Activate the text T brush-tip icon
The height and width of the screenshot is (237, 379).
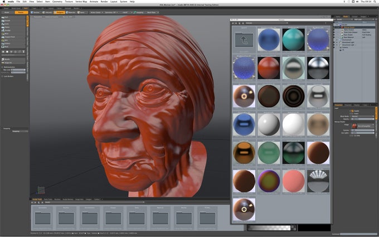click(23, 52)
